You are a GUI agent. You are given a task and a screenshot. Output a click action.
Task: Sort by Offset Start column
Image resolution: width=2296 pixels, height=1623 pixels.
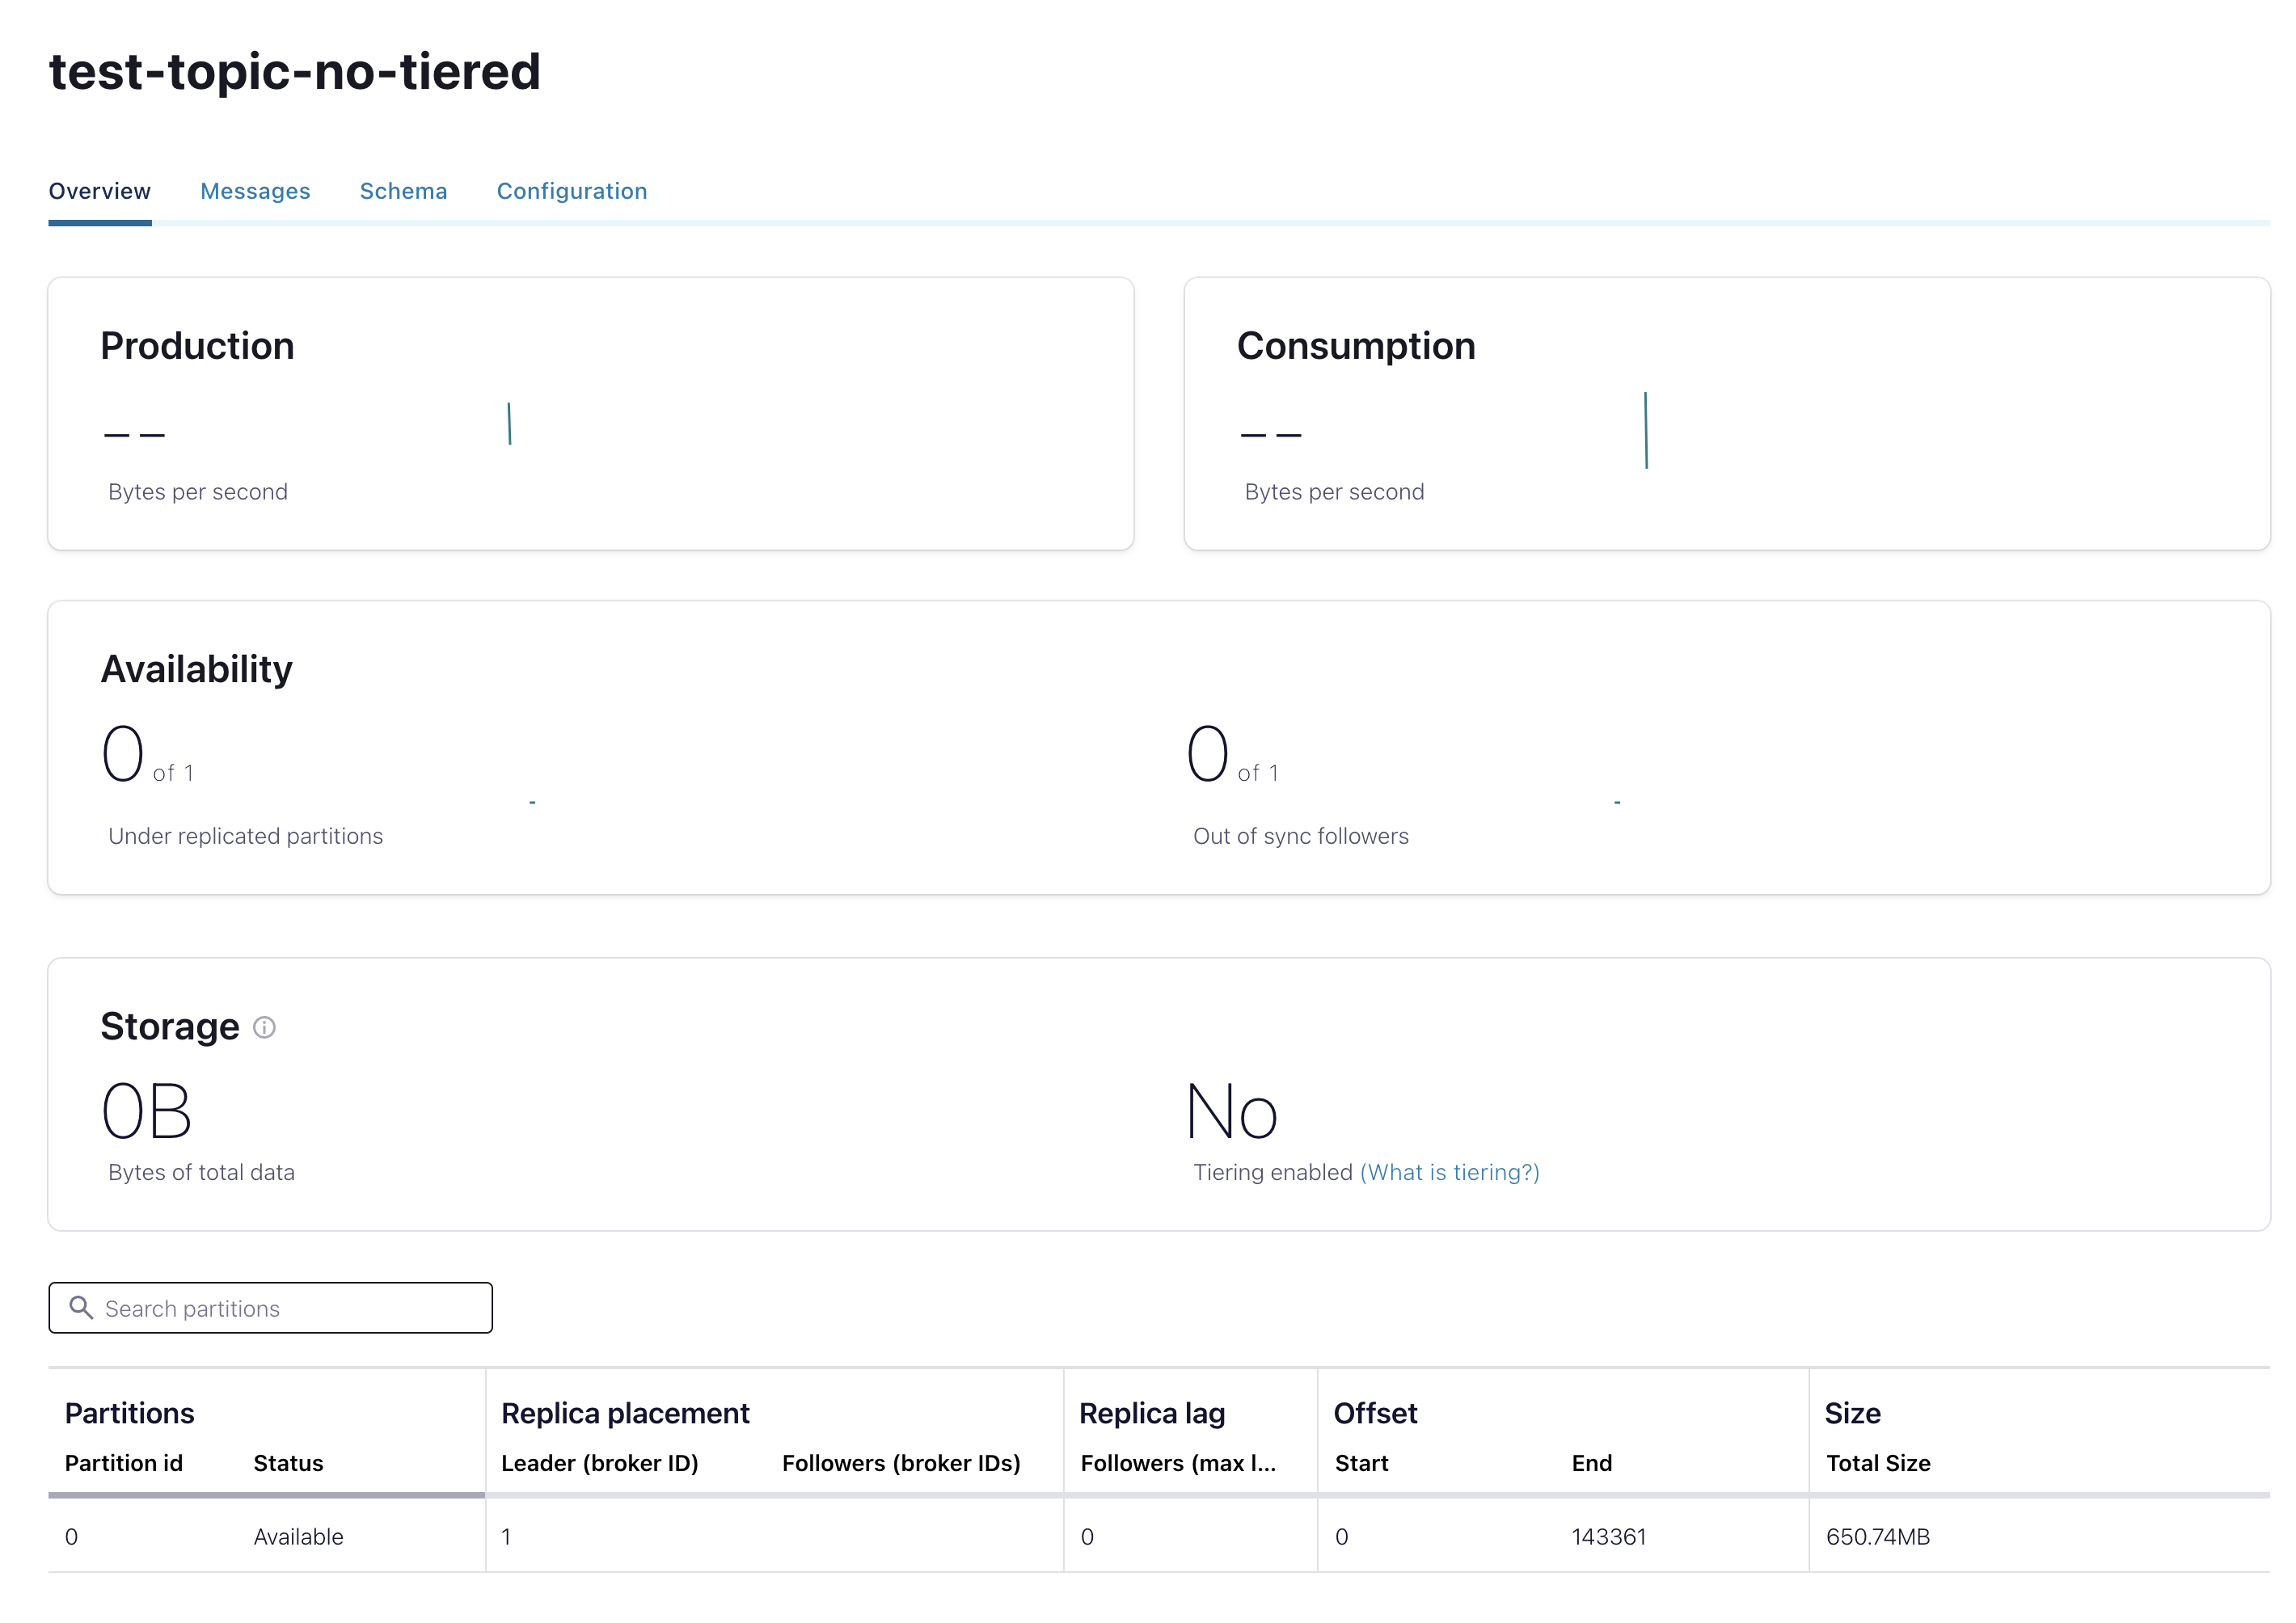coord(1361,1463)
